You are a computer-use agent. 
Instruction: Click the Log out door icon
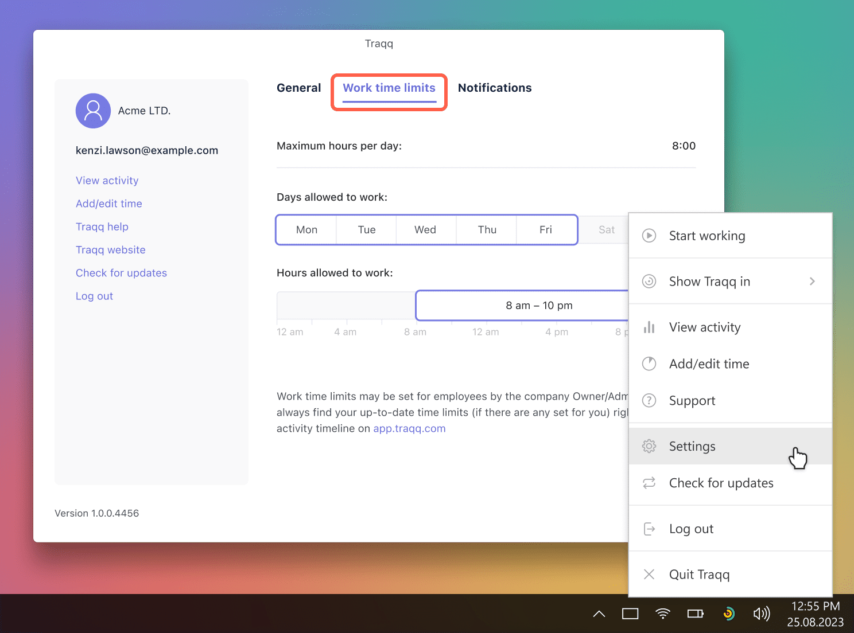[x=649, y=529]
